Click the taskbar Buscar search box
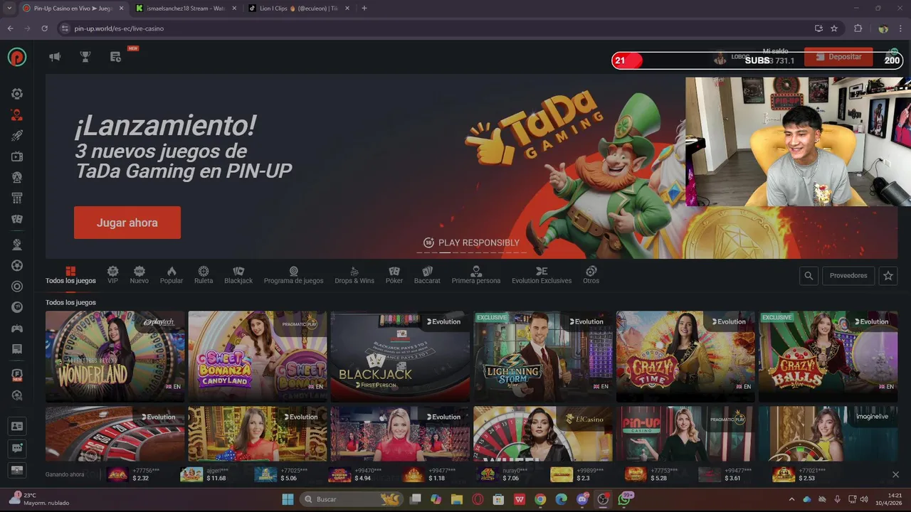The image size is (911, 512). [352, 499]
